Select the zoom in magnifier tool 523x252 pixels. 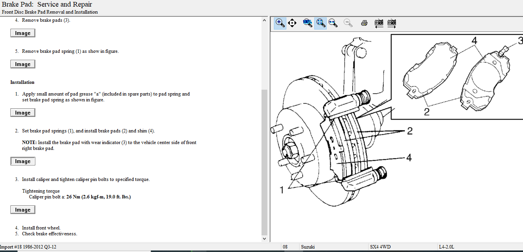(x=280, y=23)
